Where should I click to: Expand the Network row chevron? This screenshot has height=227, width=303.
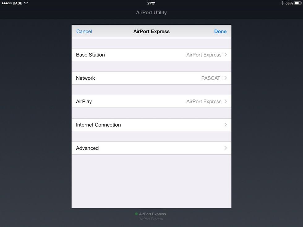225,78
